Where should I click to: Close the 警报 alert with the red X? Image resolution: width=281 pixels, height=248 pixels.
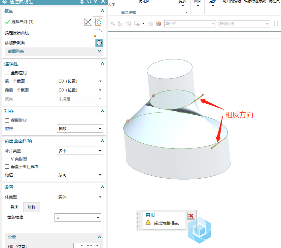(x=191, y=216)
